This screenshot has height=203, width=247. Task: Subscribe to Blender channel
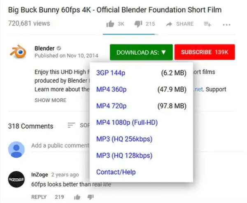pyautogui.click(x=205, y=52)
